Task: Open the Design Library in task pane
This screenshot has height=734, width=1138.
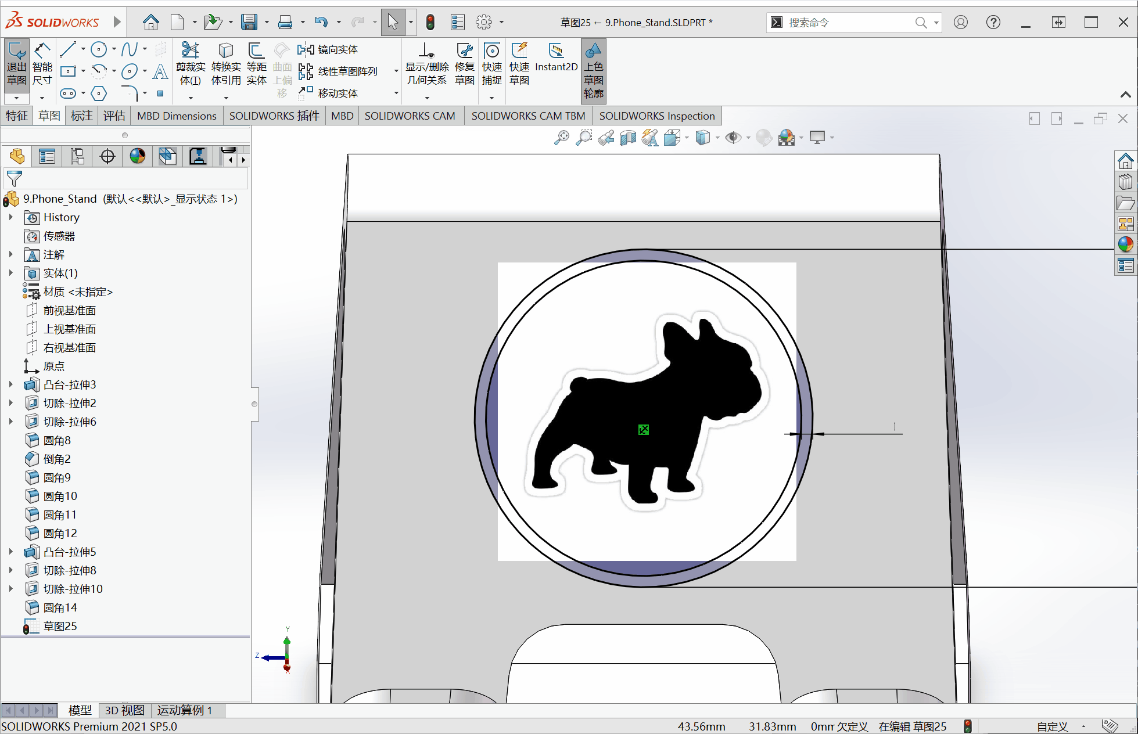Action: (x=1125, y=182)
